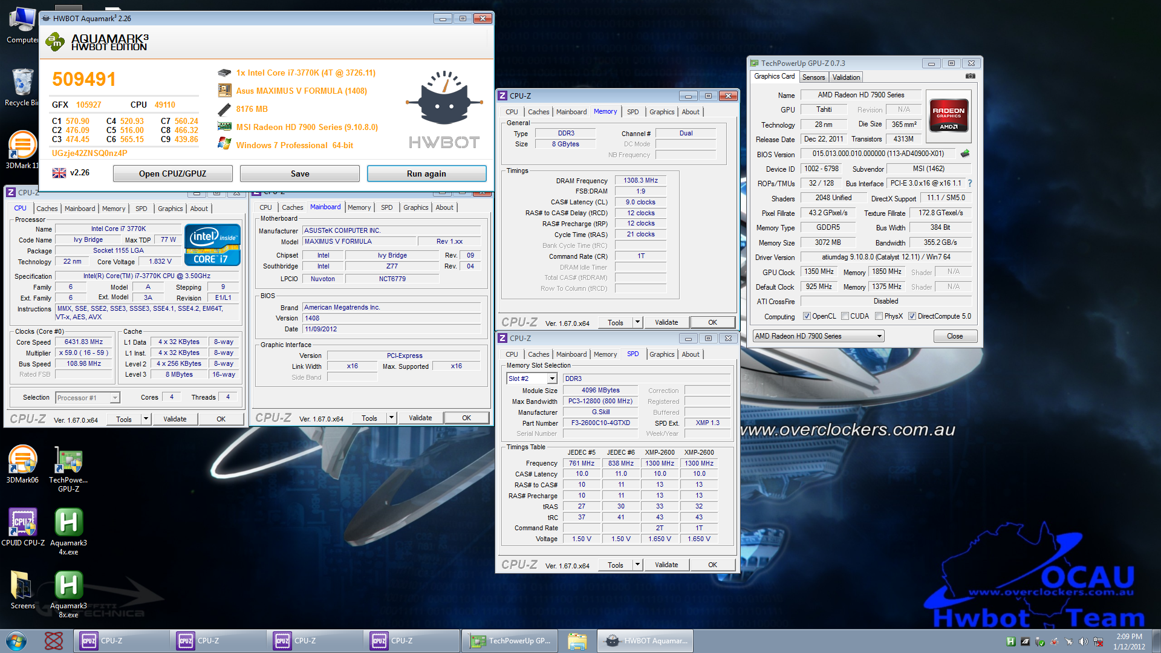Click the Aquamark score 509491
Screen dimensions: 1161x653
[x=83, y=79]
